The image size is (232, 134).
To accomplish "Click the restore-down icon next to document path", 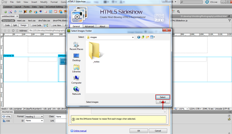I will [229, 16].
